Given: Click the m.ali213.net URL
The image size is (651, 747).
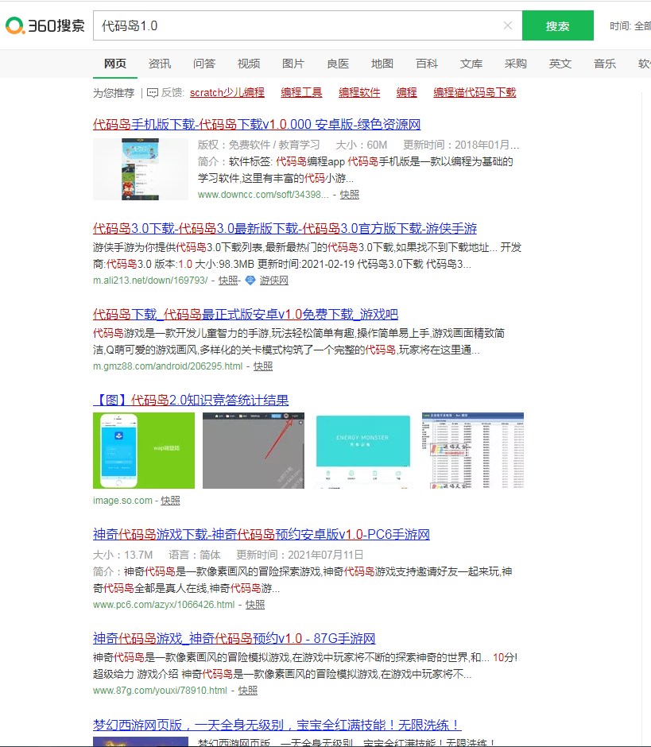Looking at the screenshot, I should 150,280.
